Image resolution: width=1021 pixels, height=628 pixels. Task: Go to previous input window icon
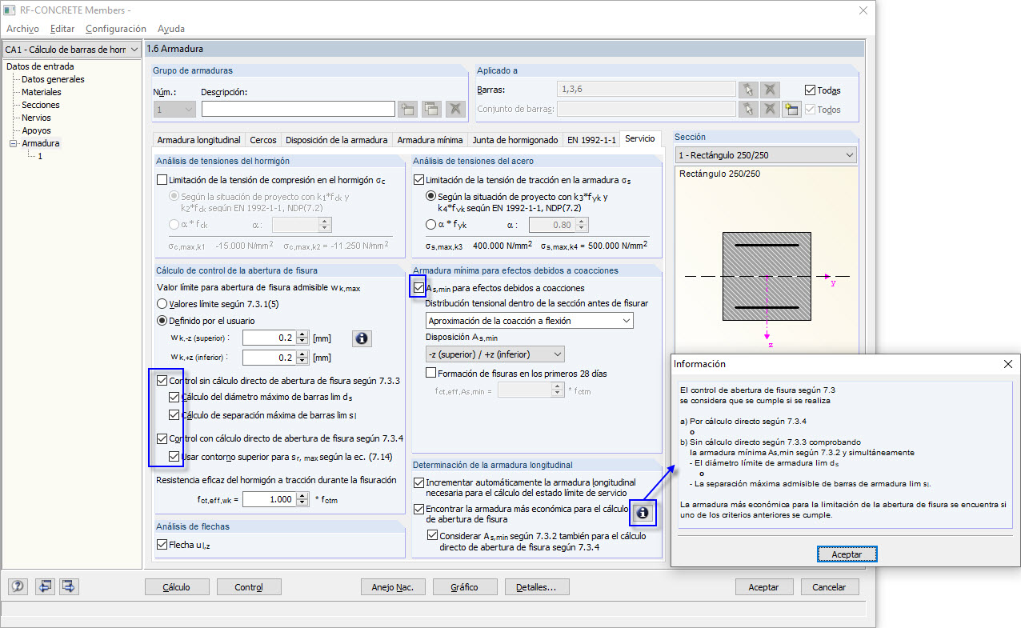coord(44,586)
